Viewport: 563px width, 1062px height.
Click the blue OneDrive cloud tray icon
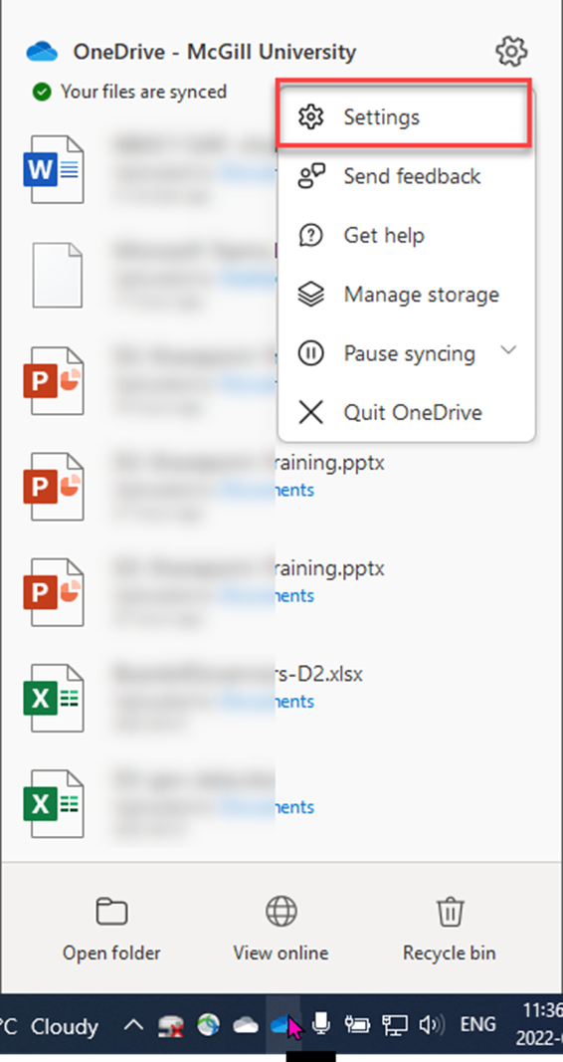282,1025
